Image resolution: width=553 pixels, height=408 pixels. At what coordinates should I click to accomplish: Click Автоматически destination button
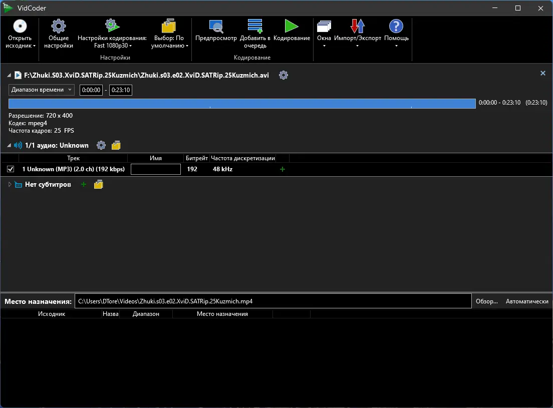click(x=527, y=301)
